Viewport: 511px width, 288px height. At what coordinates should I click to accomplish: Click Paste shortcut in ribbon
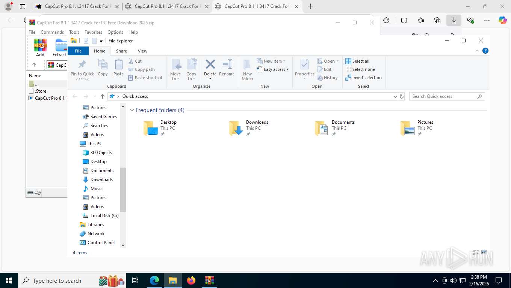click(145, 78)
